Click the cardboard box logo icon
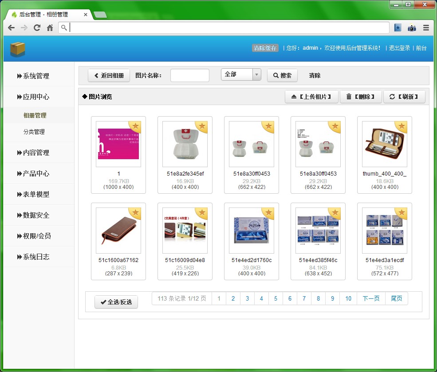437x372 pixels. (18, 49)
